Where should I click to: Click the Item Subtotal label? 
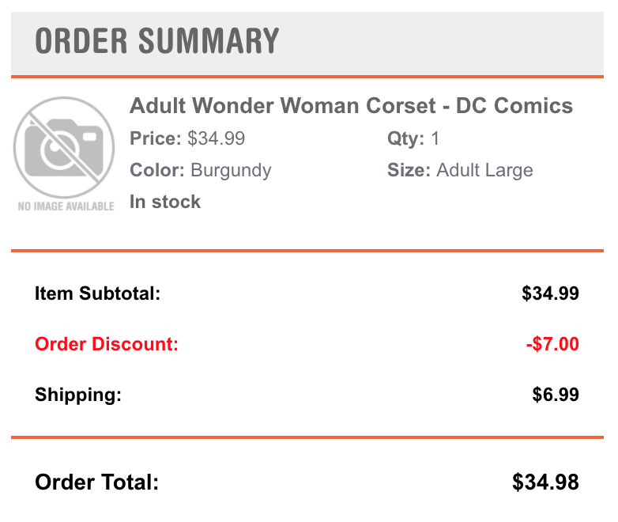click(x=98, y=293)
